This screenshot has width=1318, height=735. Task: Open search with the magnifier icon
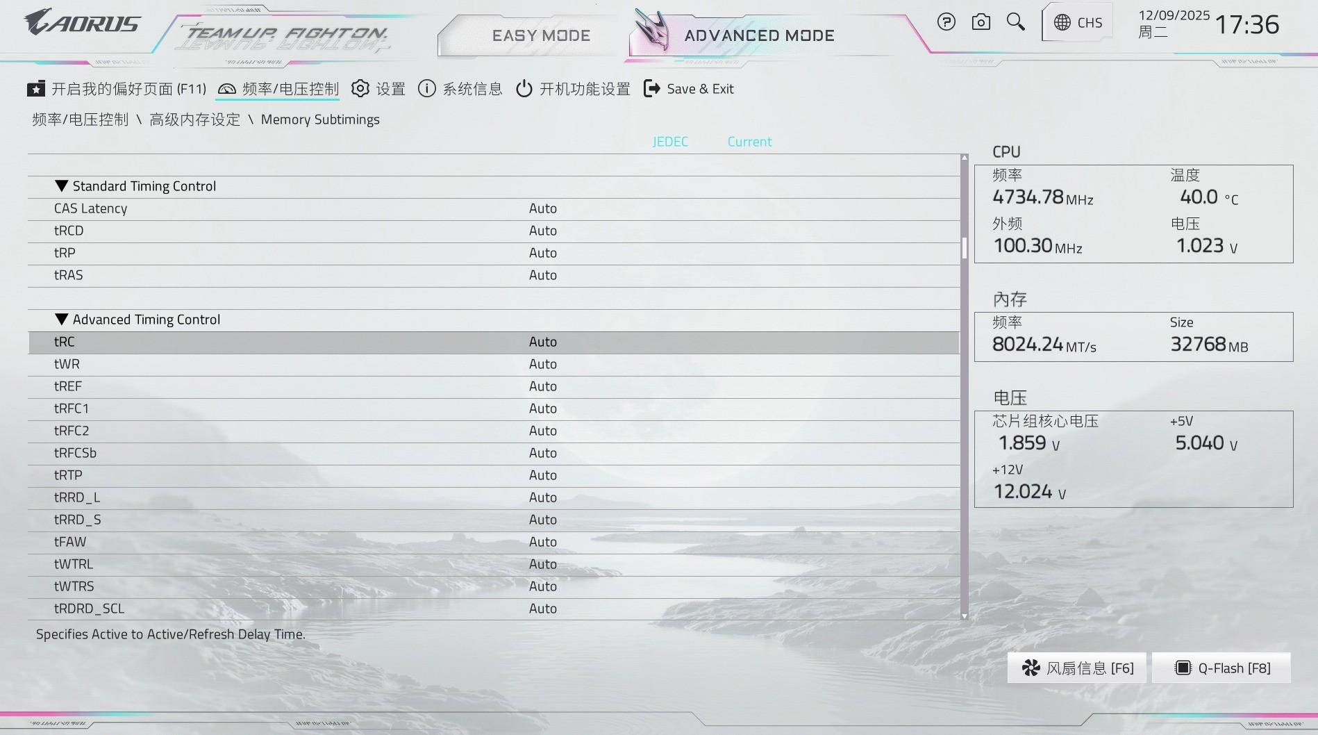pyautogui.click(x=1015, y=22)
